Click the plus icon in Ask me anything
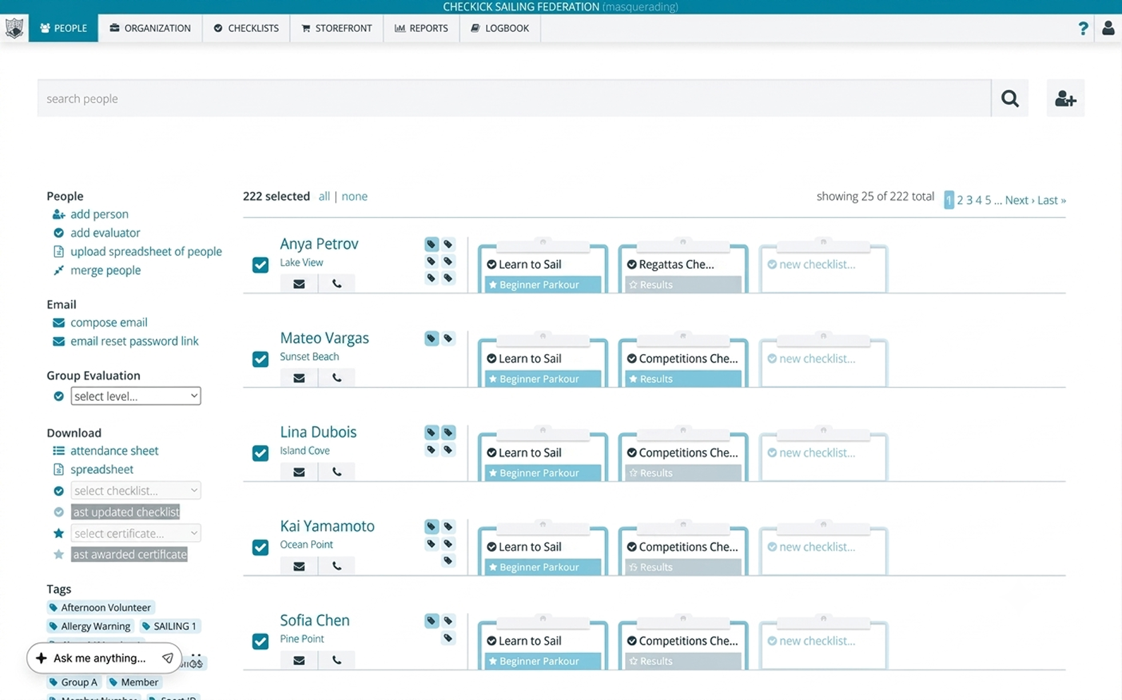Image resolution: width=1122 pixels, height=700 pixels. coord(41,658)
